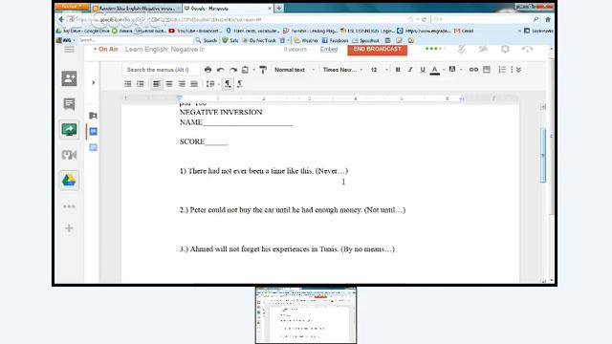Open the Normal text style dropdown
Screen dimensions: 612x344
pyautogui.click(x=295, y=70)
